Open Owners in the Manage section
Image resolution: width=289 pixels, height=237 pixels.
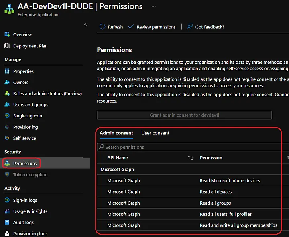(x=20, y=83)
